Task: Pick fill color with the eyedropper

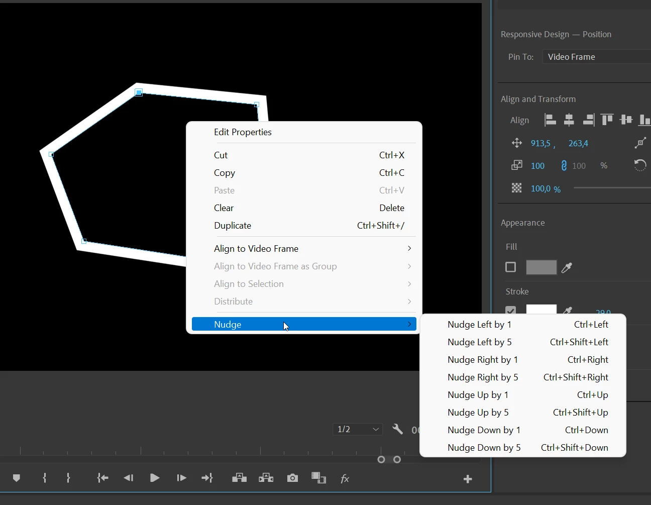Action: [x=567, y=268]
